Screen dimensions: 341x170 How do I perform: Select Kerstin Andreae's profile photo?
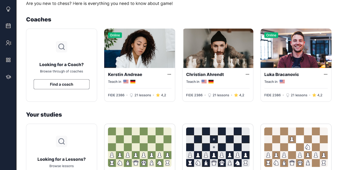[x=140, y=48]
